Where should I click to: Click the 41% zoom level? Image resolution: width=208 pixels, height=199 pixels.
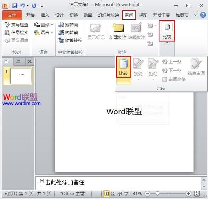click(x=137, y=194)
